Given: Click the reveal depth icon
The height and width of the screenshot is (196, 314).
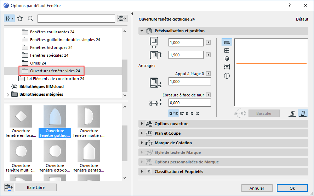Looking at the screenshot, I should click(156, 103).
